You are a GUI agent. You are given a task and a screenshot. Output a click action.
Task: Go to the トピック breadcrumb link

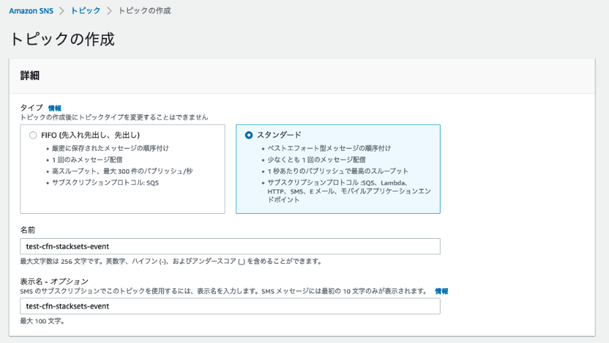point(85,11)
